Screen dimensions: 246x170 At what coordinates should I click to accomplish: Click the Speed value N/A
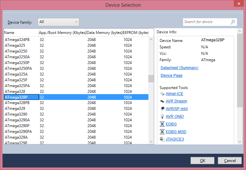coord(205,47)
